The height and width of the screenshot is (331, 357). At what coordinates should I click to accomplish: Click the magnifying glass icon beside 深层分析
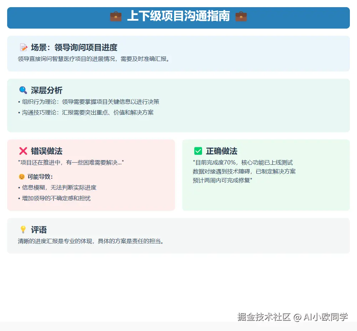coord(23,90)
